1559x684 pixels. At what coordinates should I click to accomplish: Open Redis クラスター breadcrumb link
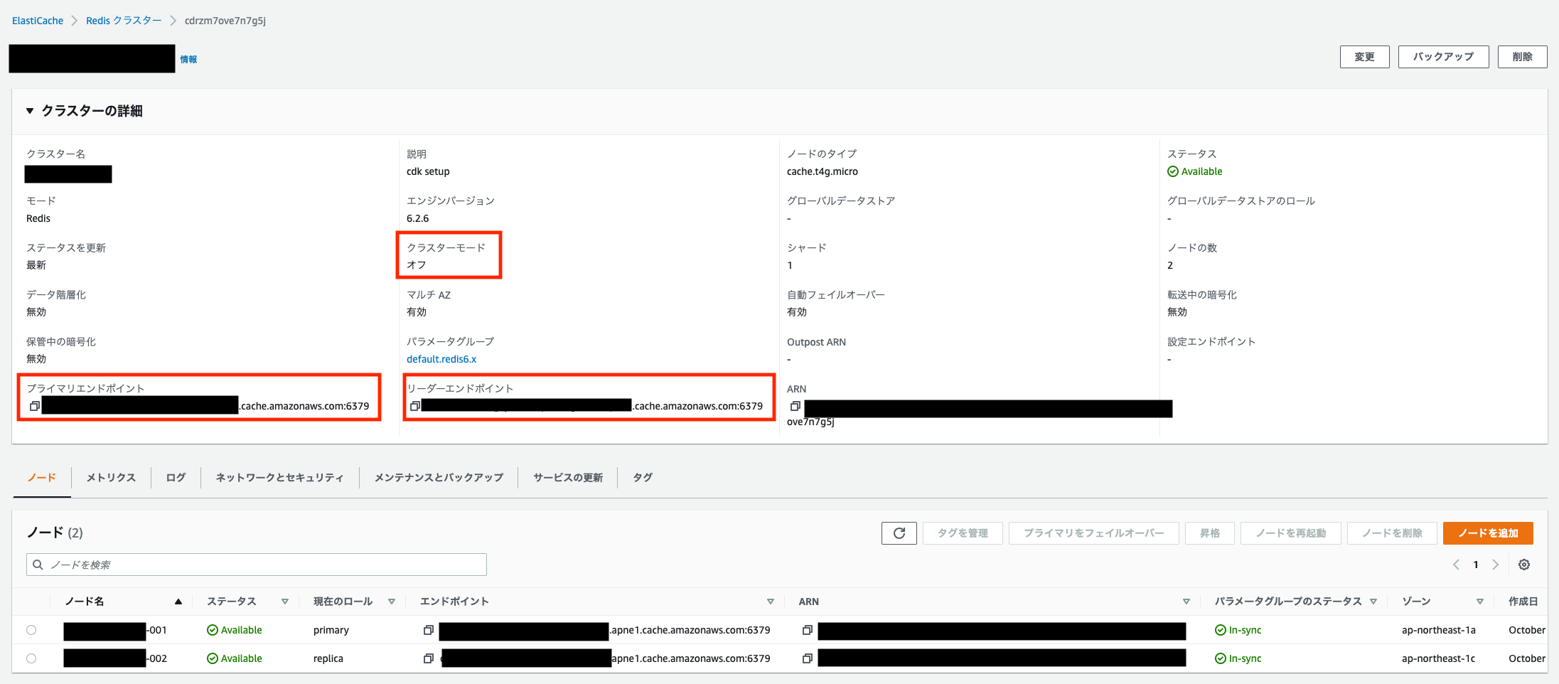(x=124, y=21)
